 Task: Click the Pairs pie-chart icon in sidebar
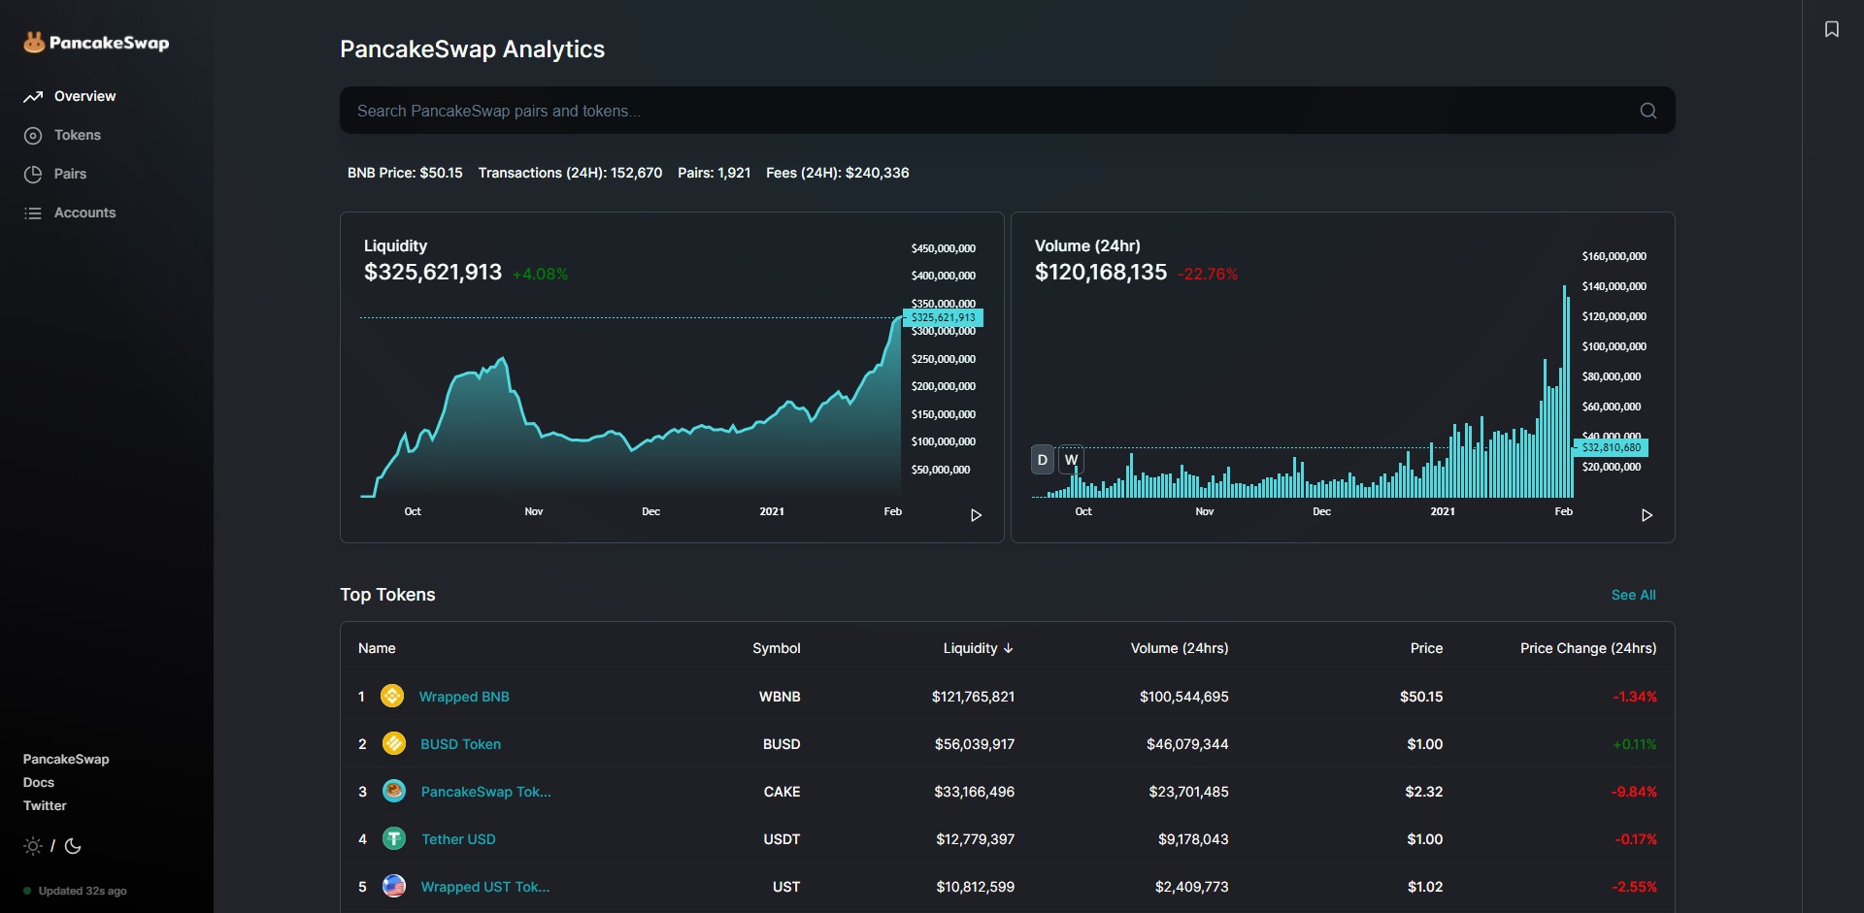click(x=33, y=174)
